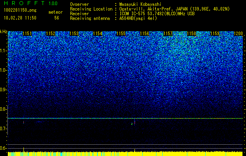Viewport: 246px width, 156px height.
Task: Click the 0.7 kHz axis label
Action: [4, 129]
